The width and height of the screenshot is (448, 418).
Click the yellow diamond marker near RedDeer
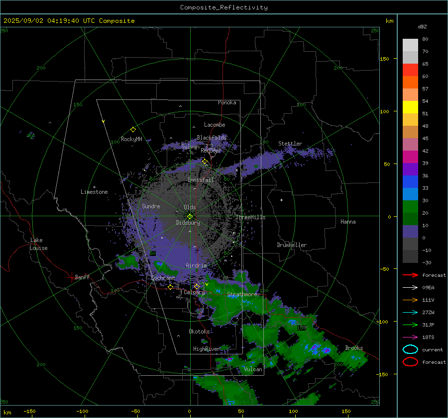point(205,162)
